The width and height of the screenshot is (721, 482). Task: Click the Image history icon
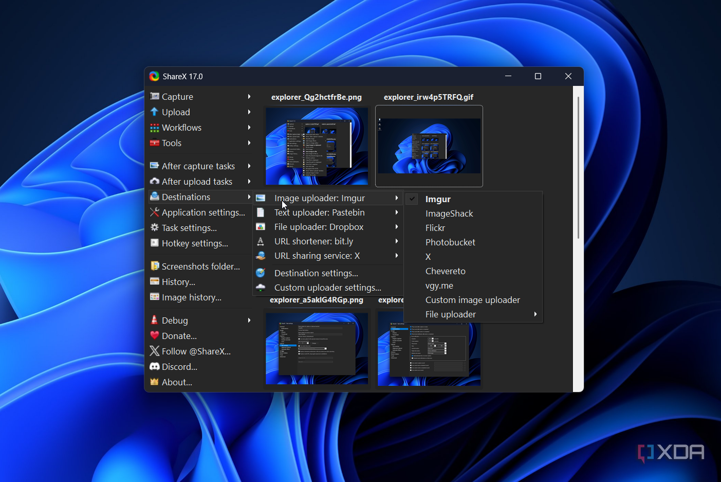tap(154, 297)
